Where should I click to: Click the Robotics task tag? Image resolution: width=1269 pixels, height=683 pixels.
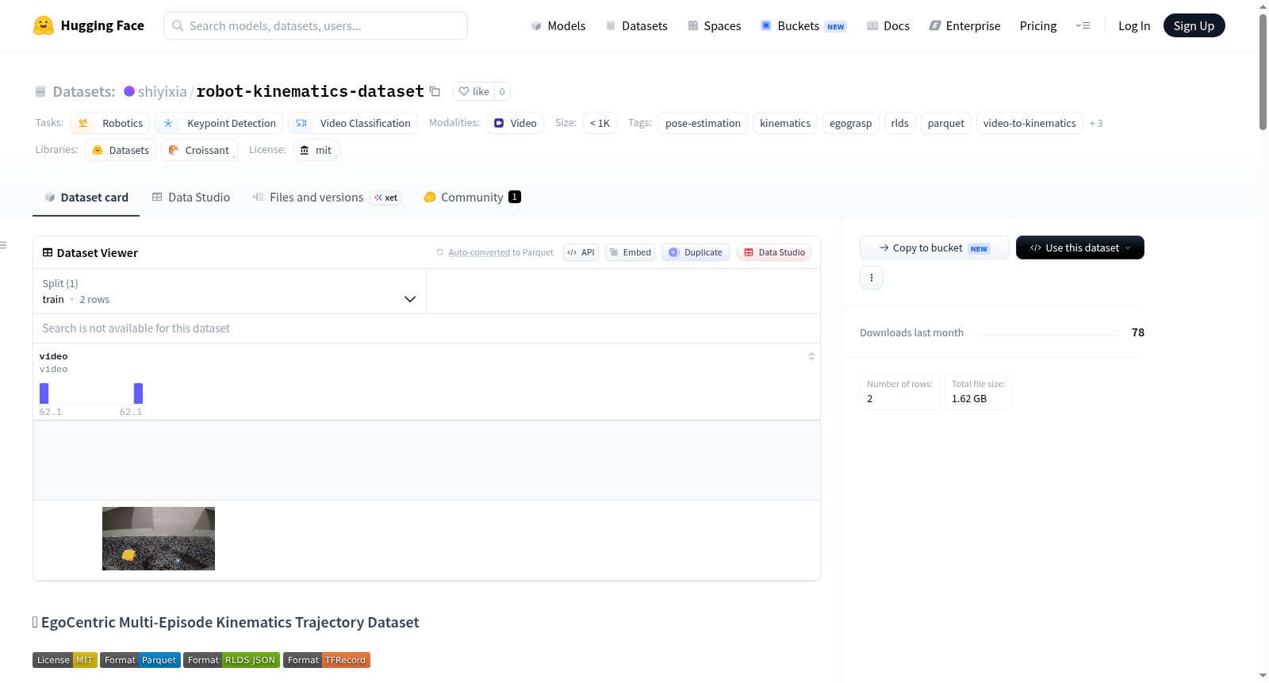pos(109,123)
